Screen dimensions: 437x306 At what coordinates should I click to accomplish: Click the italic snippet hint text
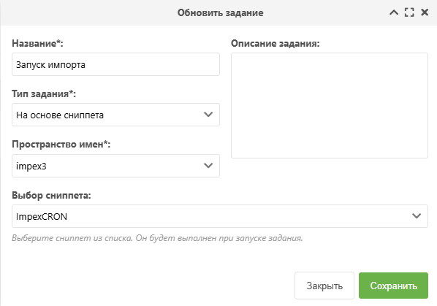pos(157,238)
